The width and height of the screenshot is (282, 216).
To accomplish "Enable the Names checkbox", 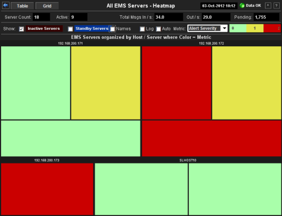I will 112,29.
